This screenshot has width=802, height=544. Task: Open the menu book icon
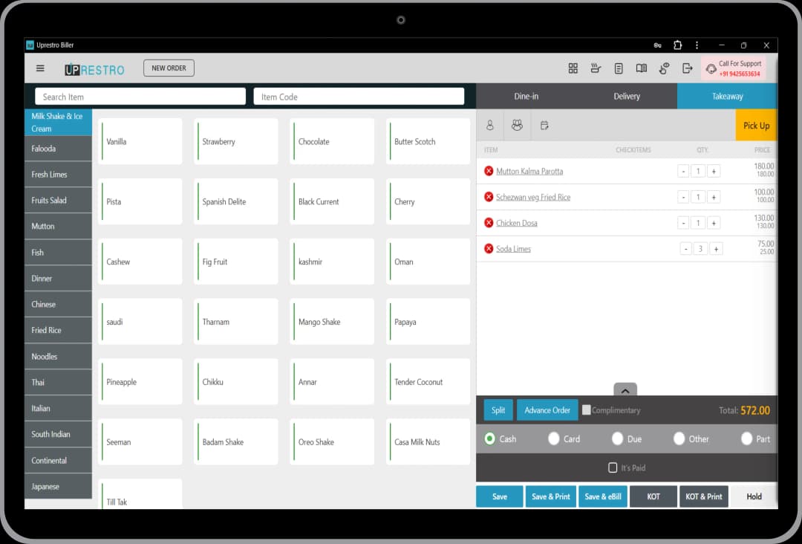tap(642, 68)
